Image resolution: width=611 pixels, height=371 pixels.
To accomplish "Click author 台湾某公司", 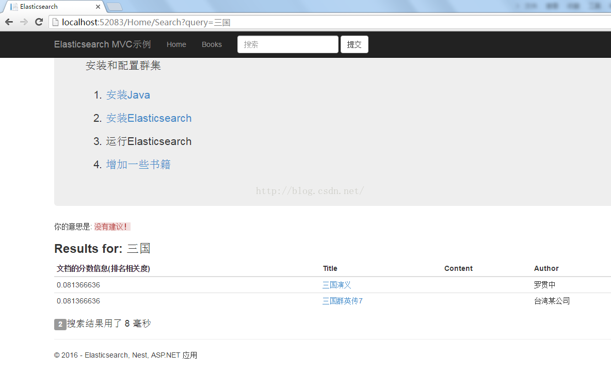I will click(552, 301).
